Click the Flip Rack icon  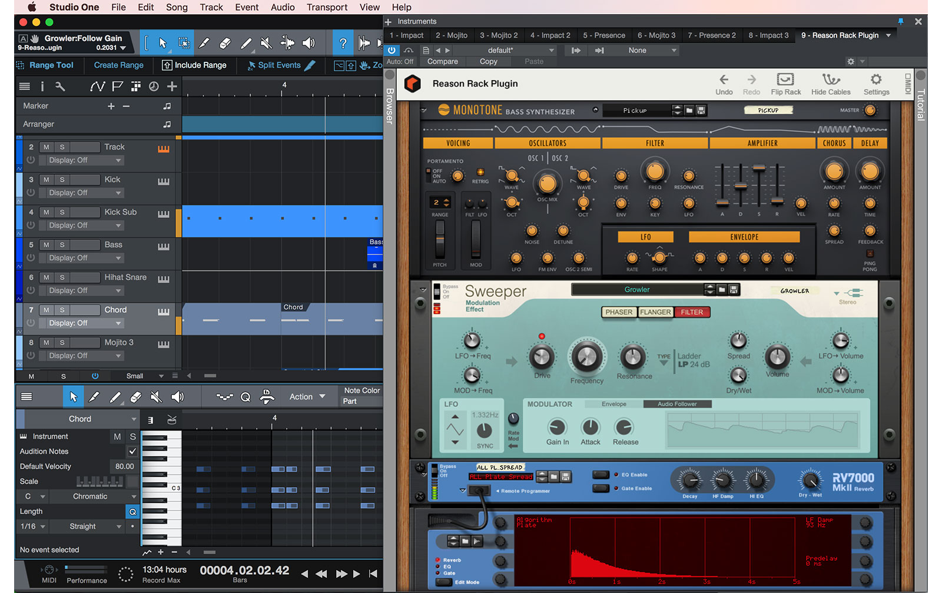pos(785,84)
